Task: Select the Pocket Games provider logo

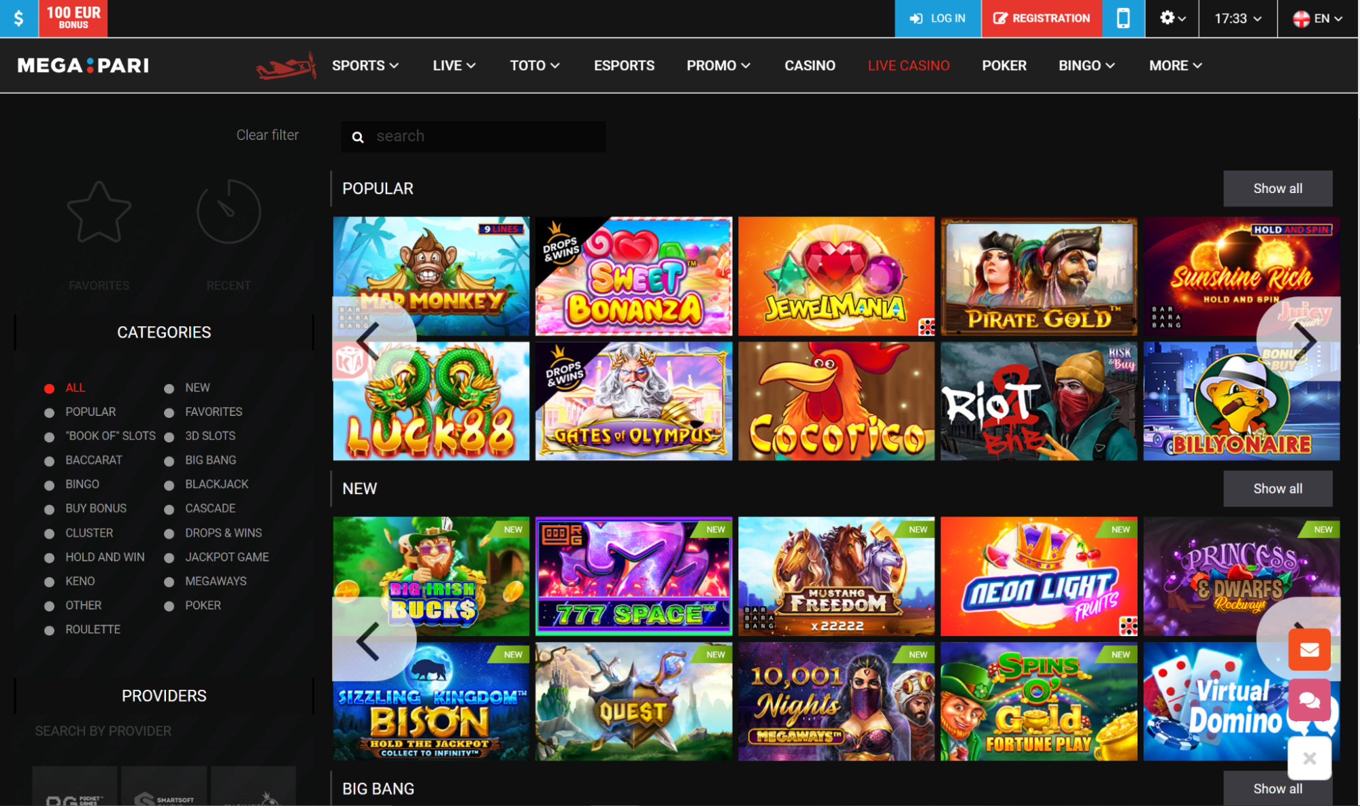Action: point(75,787)
